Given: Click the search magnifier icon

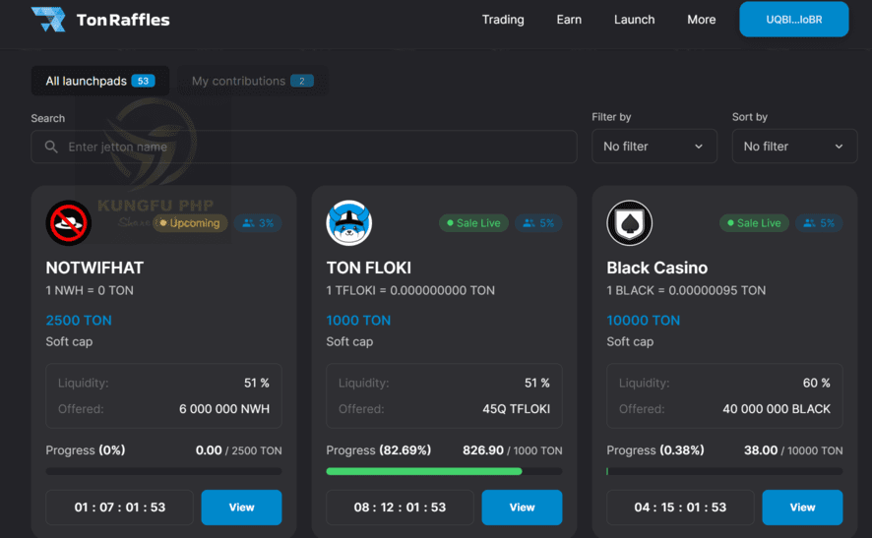Looking at the screenshot, I should [51, 147].
